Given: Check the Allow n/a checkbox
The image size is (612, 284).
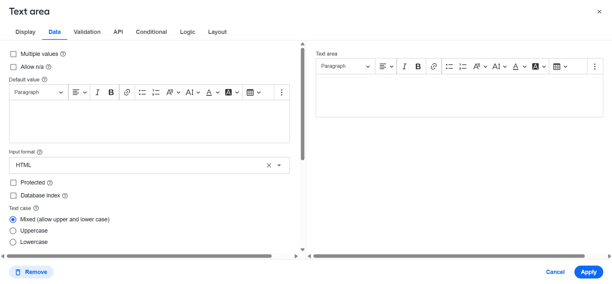Looking at the screenshot, I should 13,67.
